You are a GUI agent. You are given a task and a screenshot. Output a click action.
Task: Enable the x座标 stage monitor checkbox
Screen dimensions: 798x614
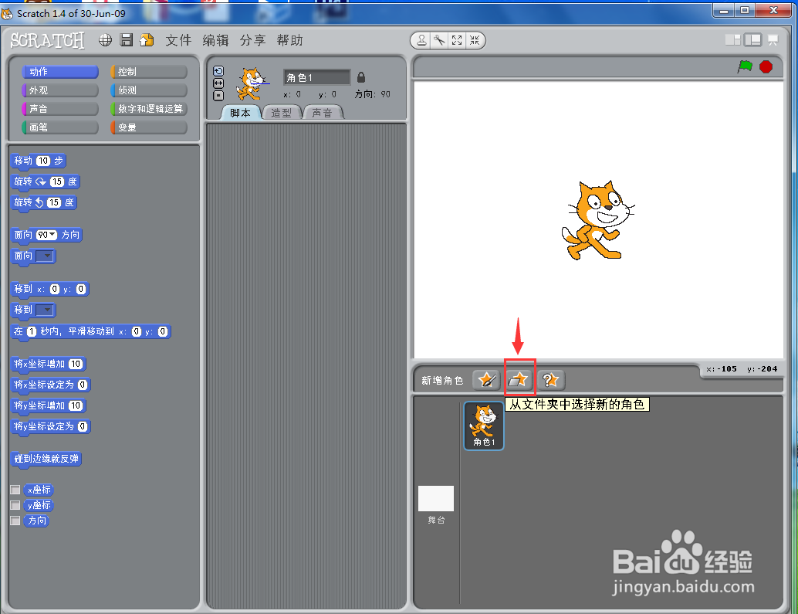click(15, 490)
